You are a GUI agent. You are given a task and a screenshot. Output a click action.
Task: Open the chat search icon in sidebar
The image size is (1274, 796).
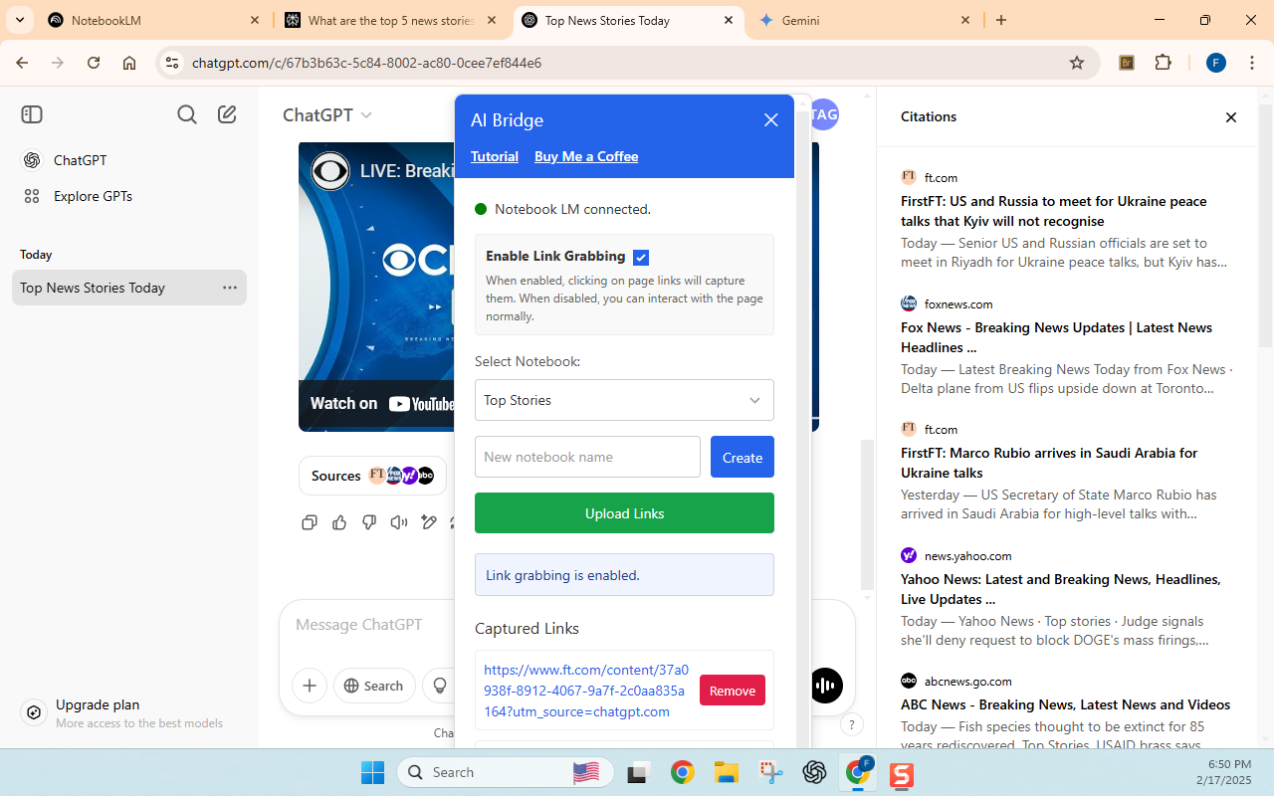(x=187, y=113)
